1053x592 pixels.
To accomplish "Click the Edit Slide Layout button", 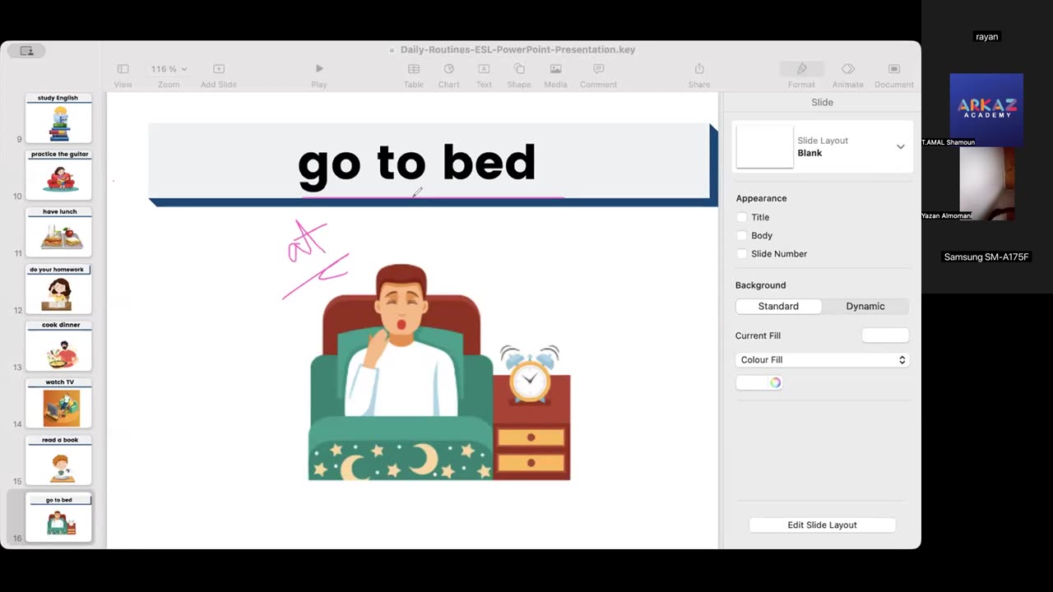I will click(823, 525).
